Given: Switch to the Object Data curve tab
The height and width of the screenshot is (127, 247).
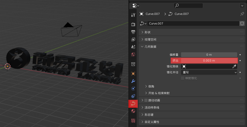Looking at the screenshot, I should [x=133, y=104].
